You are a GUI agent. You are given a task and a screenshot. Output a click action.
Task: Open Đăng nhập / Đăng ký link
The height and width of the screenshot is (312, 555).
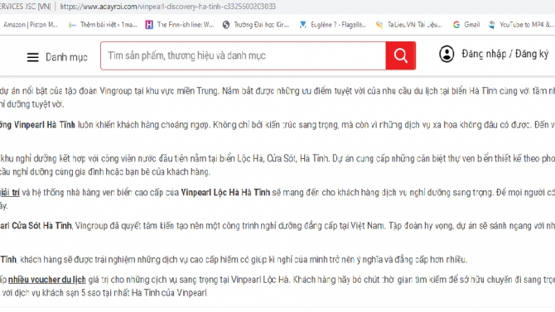point(504,54)
